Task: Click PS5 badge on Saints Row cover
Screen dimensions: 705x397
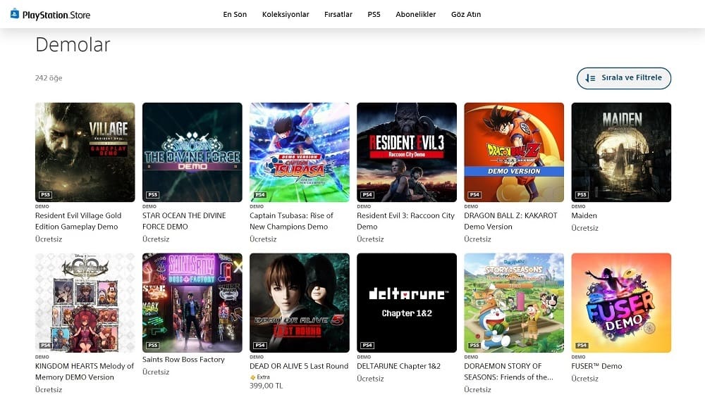Action: [x=153, y=345]
